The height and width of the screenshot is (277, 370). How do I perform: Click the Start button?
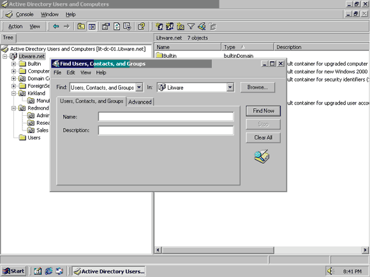click(13, 271)
